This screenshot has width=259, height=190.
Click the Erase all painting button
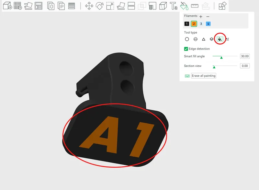[x=203, y=76]
